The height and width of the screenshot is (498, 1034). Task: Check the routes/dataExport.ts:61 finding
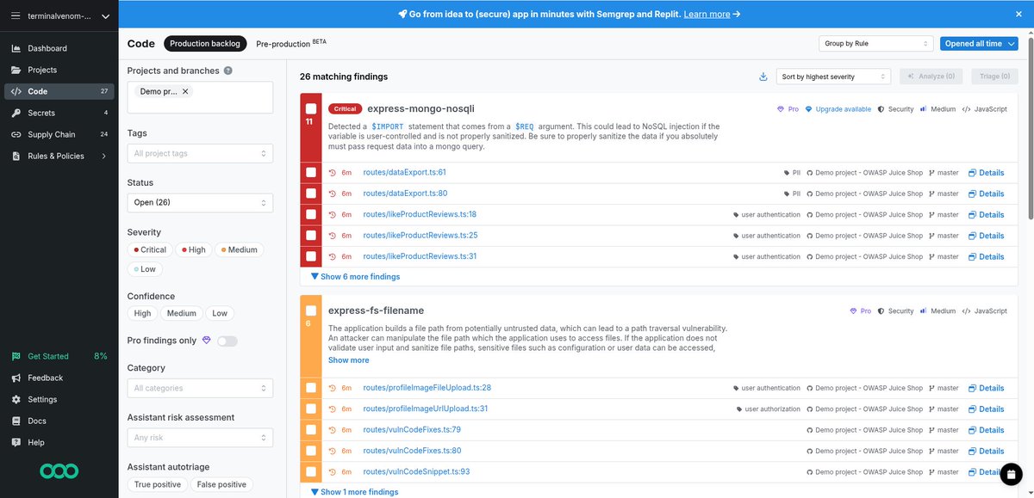tap(311, 173)
